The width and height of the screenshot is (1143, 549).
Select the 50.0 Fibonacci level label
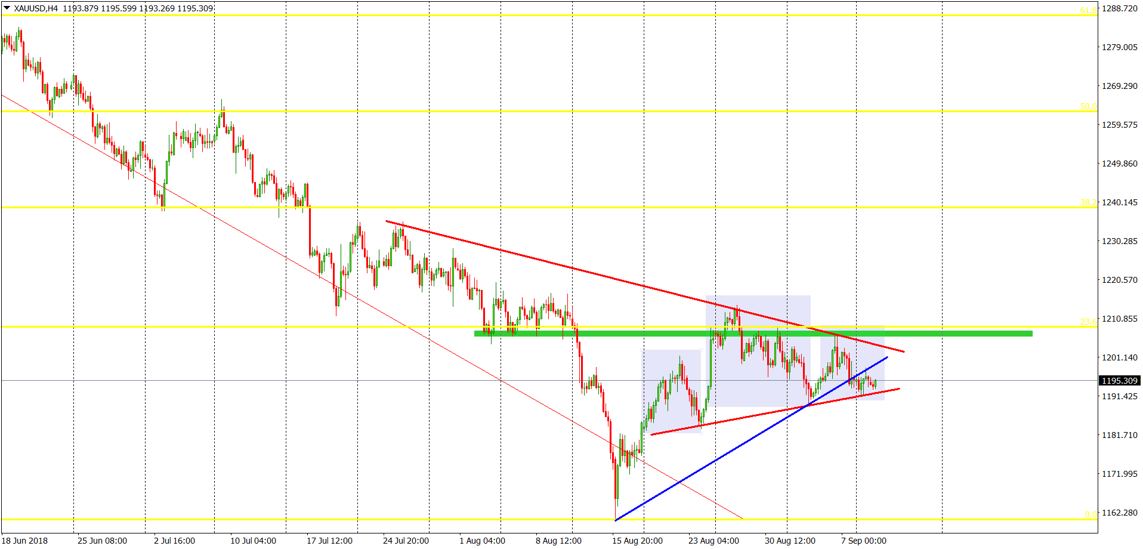click(x=1088, y=106)
